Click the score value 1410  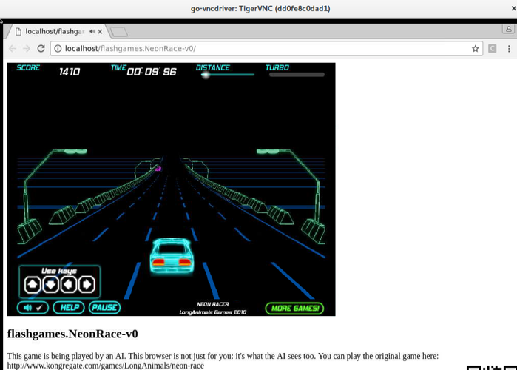point(70,72)
